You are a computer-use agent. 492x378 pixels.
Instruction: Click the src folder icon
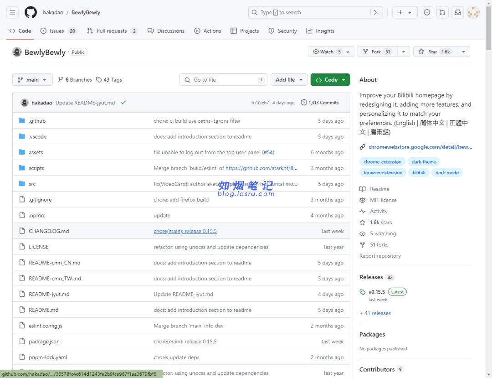tap(22, 184)
